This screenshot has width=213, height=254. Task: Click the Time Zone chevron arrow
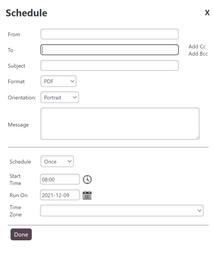pyautogui.click(x=199, y=211)
